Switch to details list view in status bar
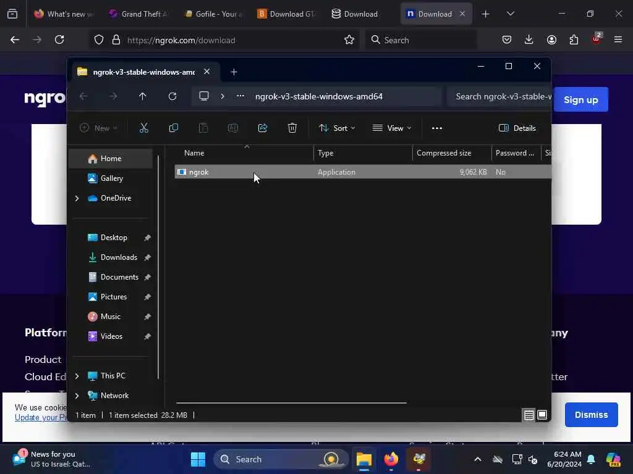The width and height of the screenshot is (633, 474). pos(529,415)
